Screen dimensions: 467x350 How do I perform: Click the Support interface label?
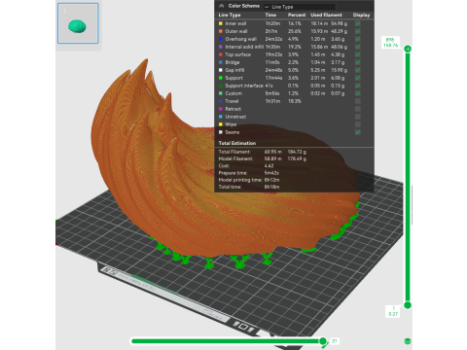click(244, 86)
